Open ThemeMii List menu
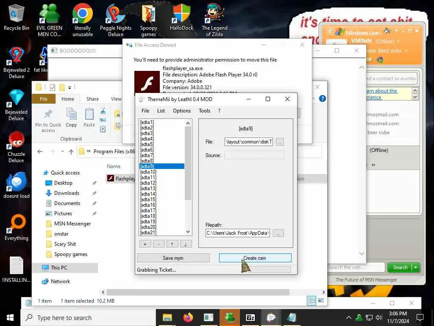Image resolution: width=434 pixels, height=326 pixels. coord(161,111)
